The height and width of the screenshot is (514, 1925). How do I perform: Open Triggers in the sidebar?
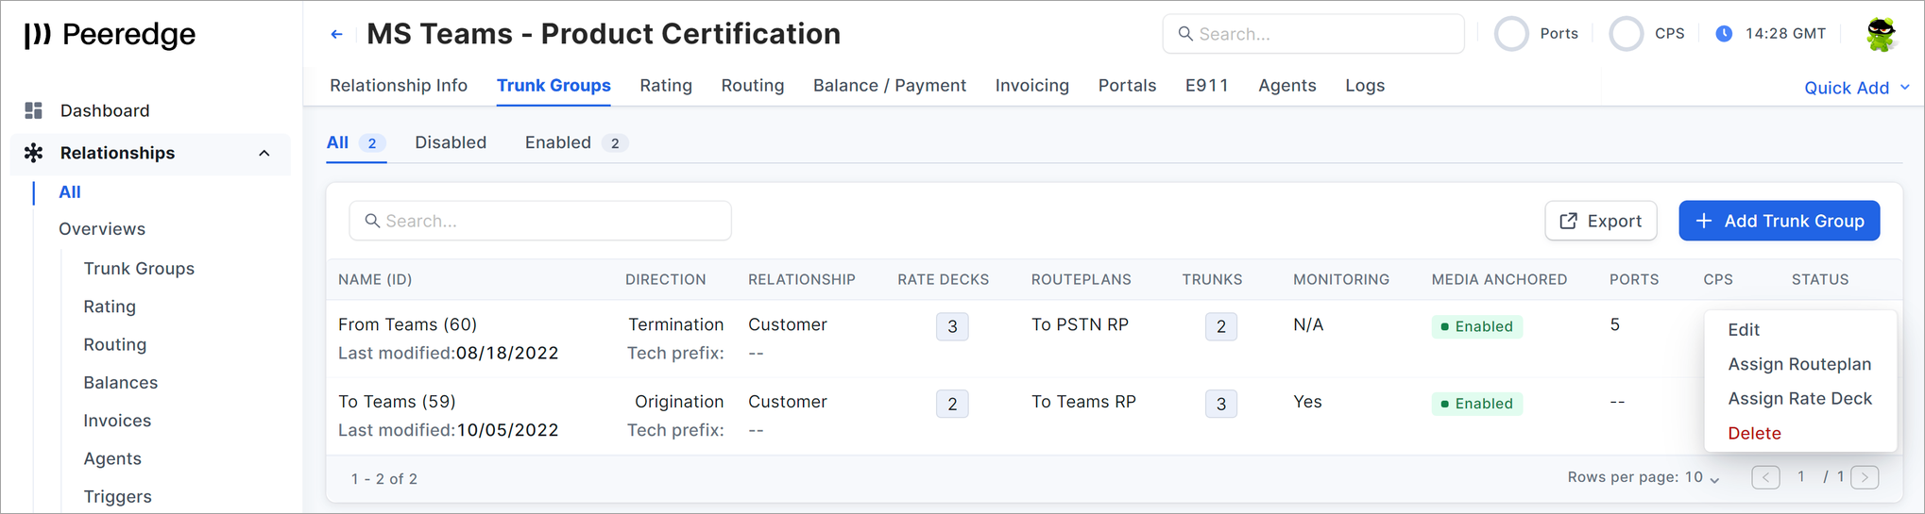117,497
